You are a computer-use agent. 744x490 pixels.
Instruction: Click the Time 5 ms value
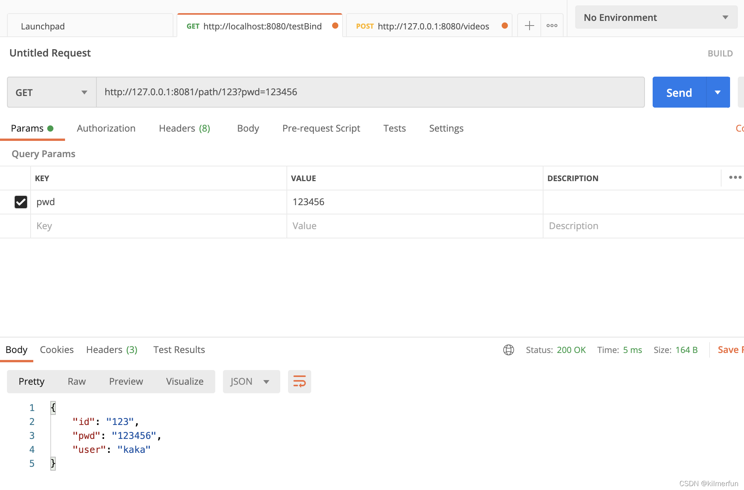[x=633, y=350]
